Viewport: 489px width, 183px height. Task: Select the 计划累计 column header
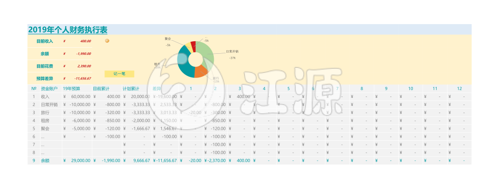point(131,88)
